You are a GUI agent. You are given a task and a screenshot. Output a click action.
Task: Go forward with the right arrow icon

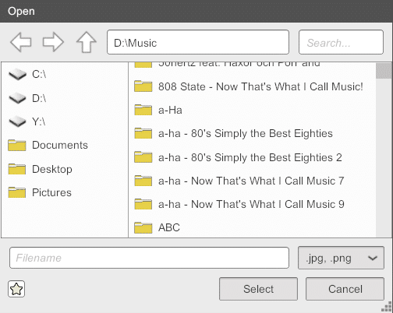click(x=53, y=42)
